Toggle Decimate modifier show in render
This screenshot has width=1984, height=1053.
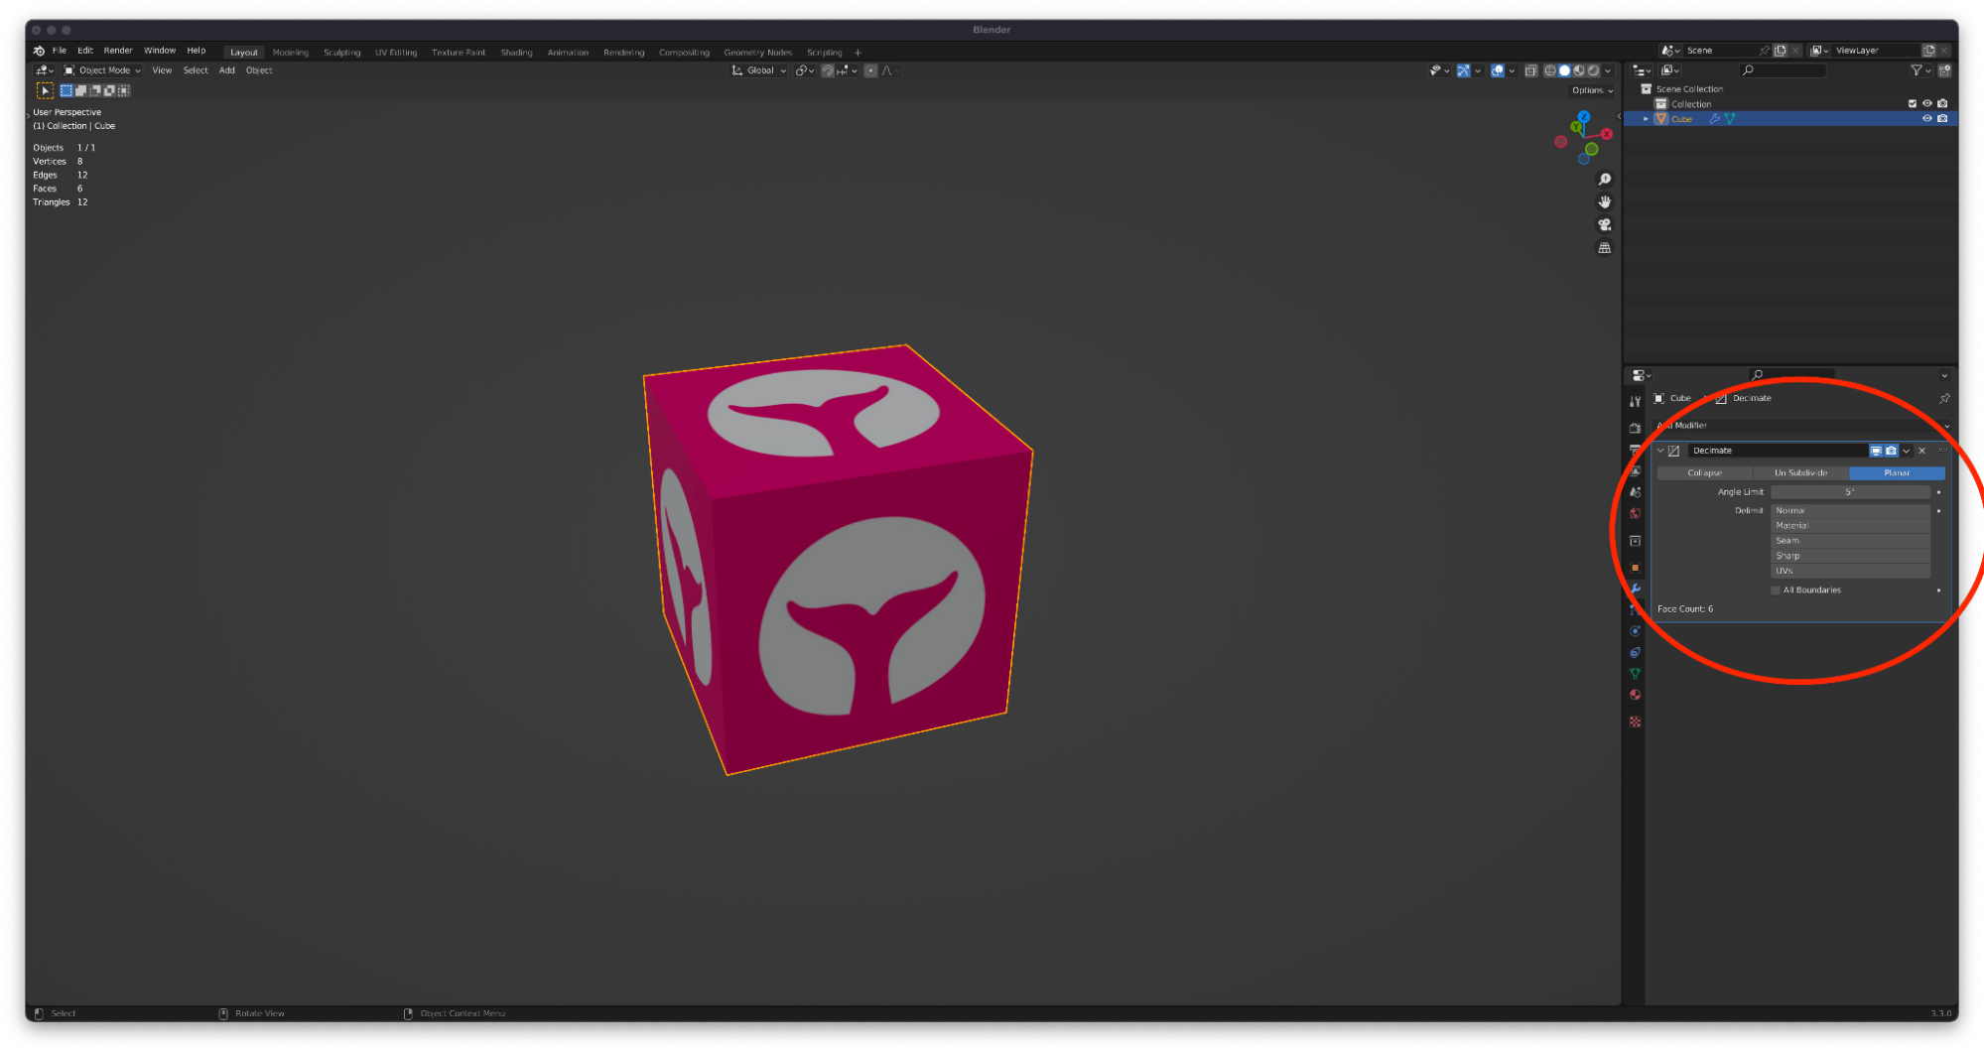coord(1891,451)
